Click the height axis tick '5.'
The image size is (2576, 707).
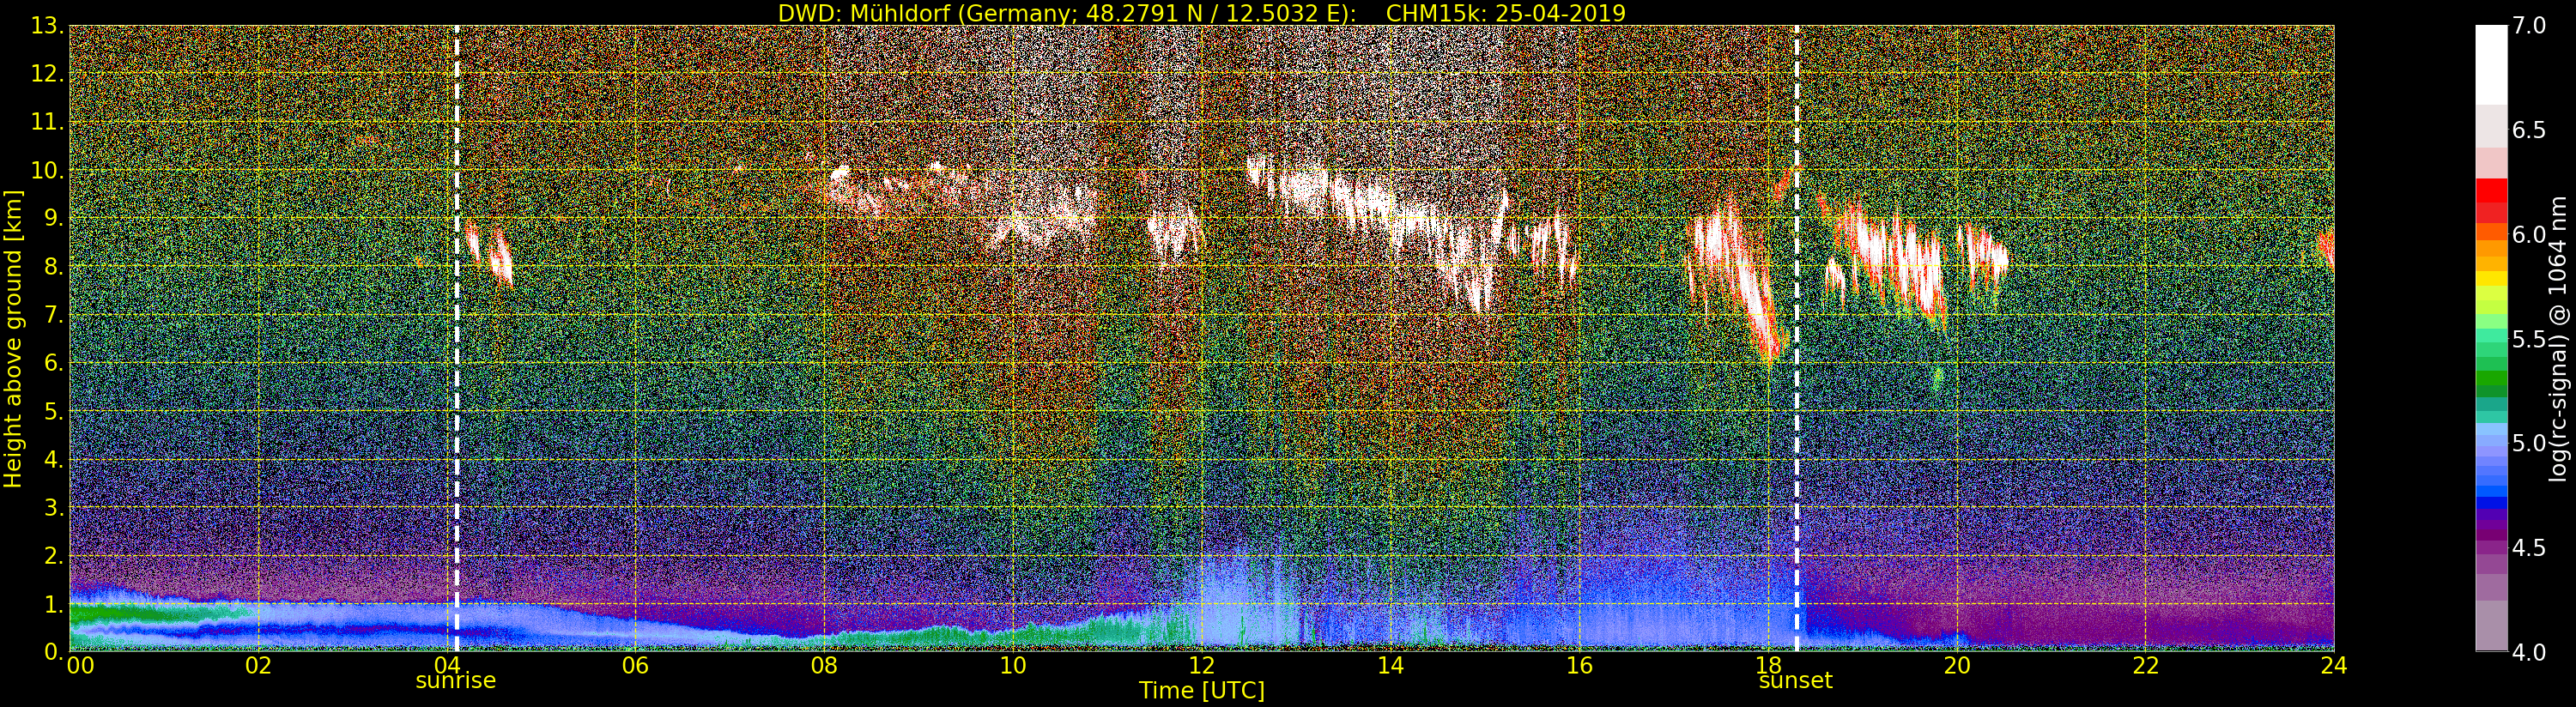53,411
